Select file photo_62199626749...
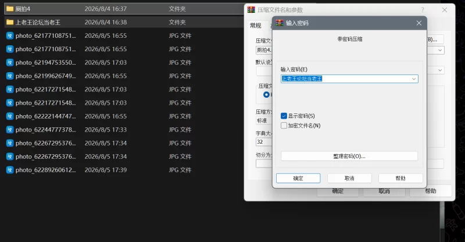Viewport: 465px width, 242px height. (46, 76)
